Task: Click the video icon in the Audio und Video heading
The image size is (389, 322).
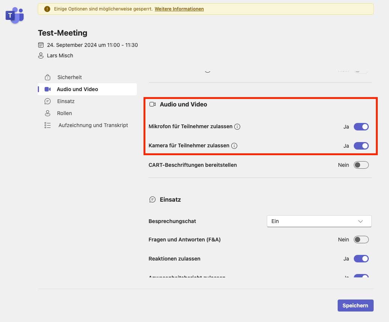Action: click(x=153, y=104)
